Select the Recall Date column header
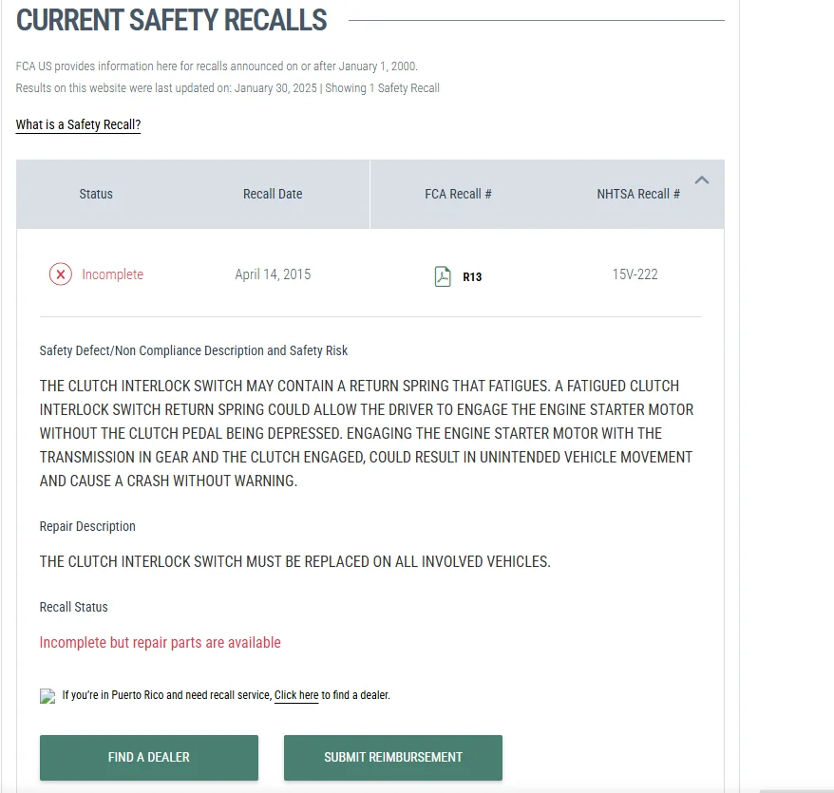Viewport: 834px width, 793px height. point(273,194)
